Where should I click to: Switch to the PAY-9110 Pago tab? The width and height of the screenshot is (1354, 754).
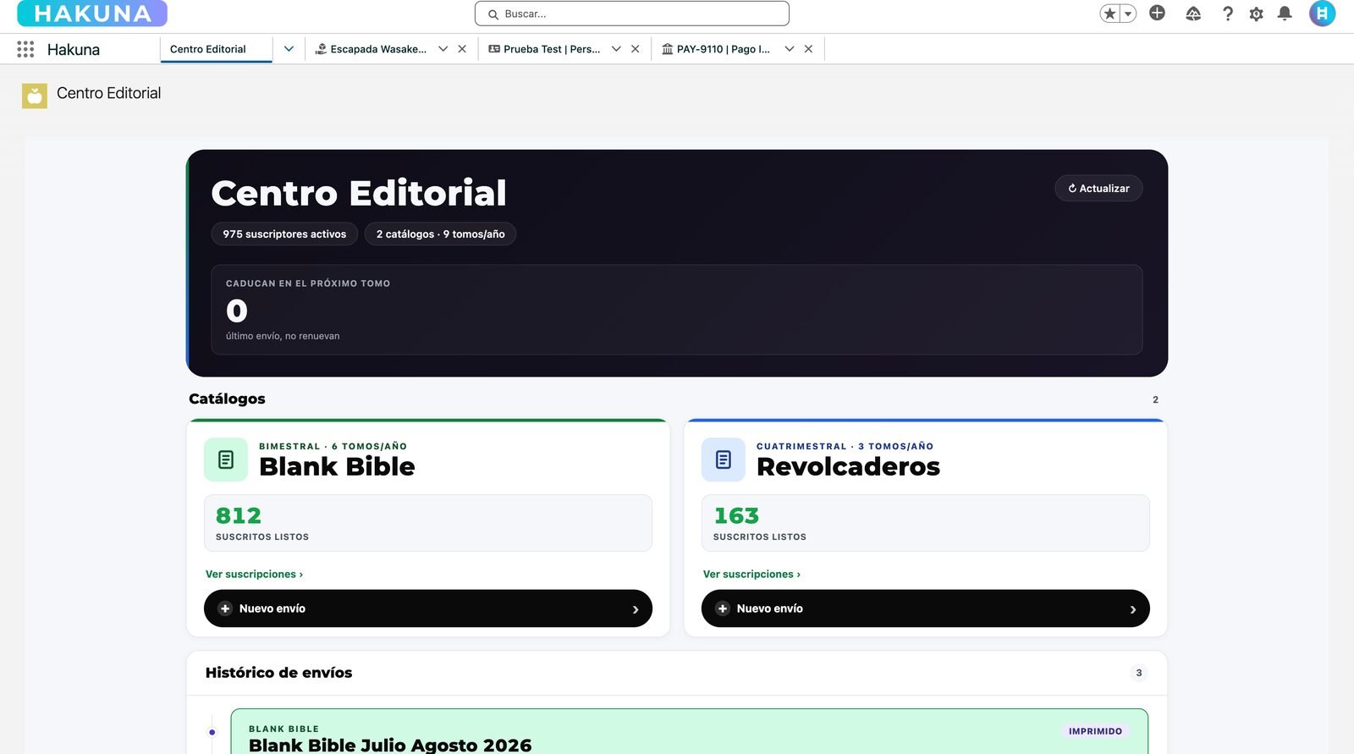pyautogui.click(x=716, y=49)
